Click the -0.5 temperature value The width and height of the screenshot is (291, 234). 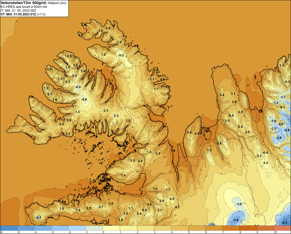pos(287,82)
